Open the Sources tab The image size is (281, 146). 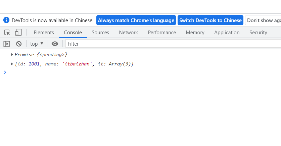click(100, 33)
